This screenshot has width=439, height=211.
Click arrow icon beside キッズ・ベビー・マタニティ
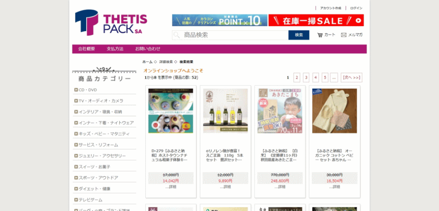pos(76,134)
